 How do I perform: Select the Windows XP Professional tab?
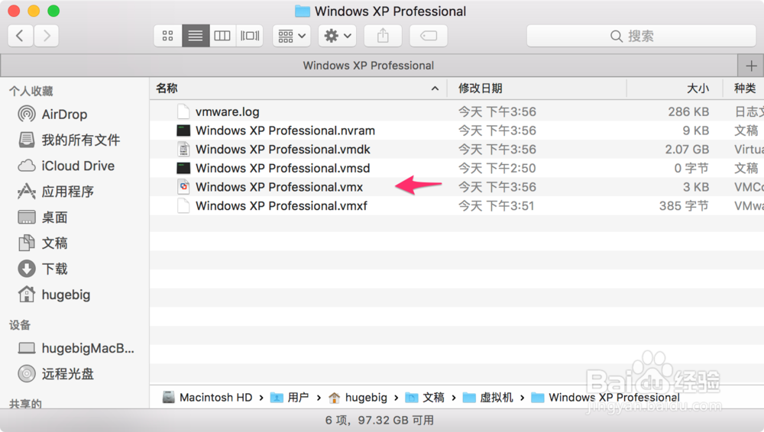pos(368,66)
